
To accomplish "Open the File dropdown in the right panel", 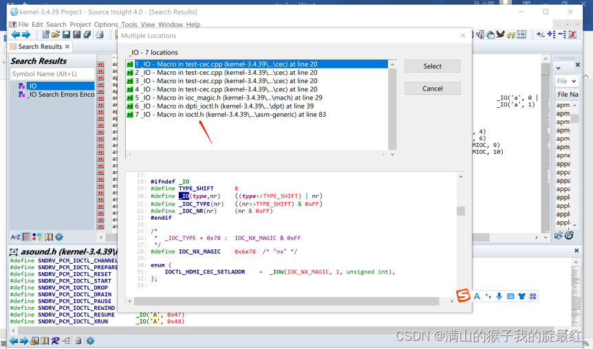I will tap(567, 81).
